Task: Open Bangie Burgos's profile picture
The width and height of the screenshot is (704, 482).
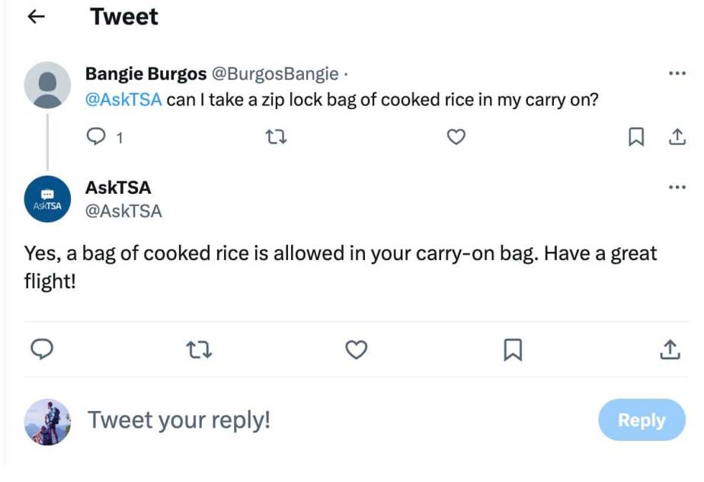Action: (47, 82)
